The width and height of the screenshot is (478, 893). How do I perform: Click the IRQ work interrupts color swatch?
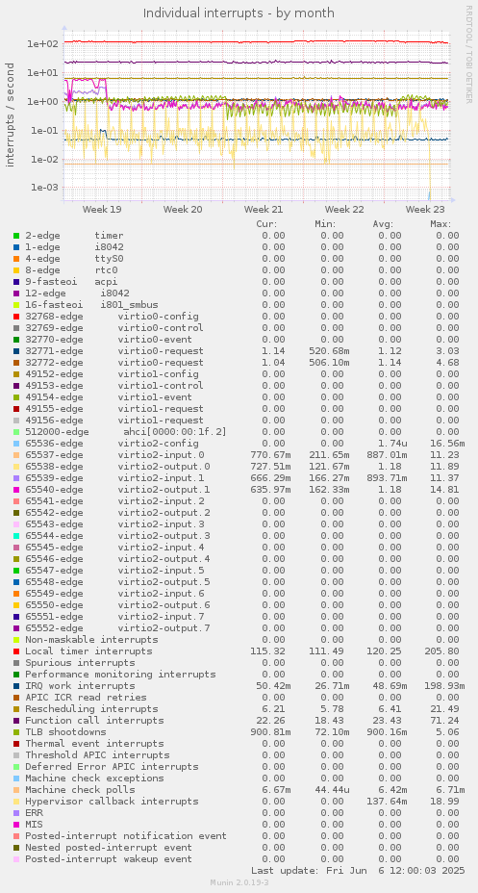coord(16,686)
